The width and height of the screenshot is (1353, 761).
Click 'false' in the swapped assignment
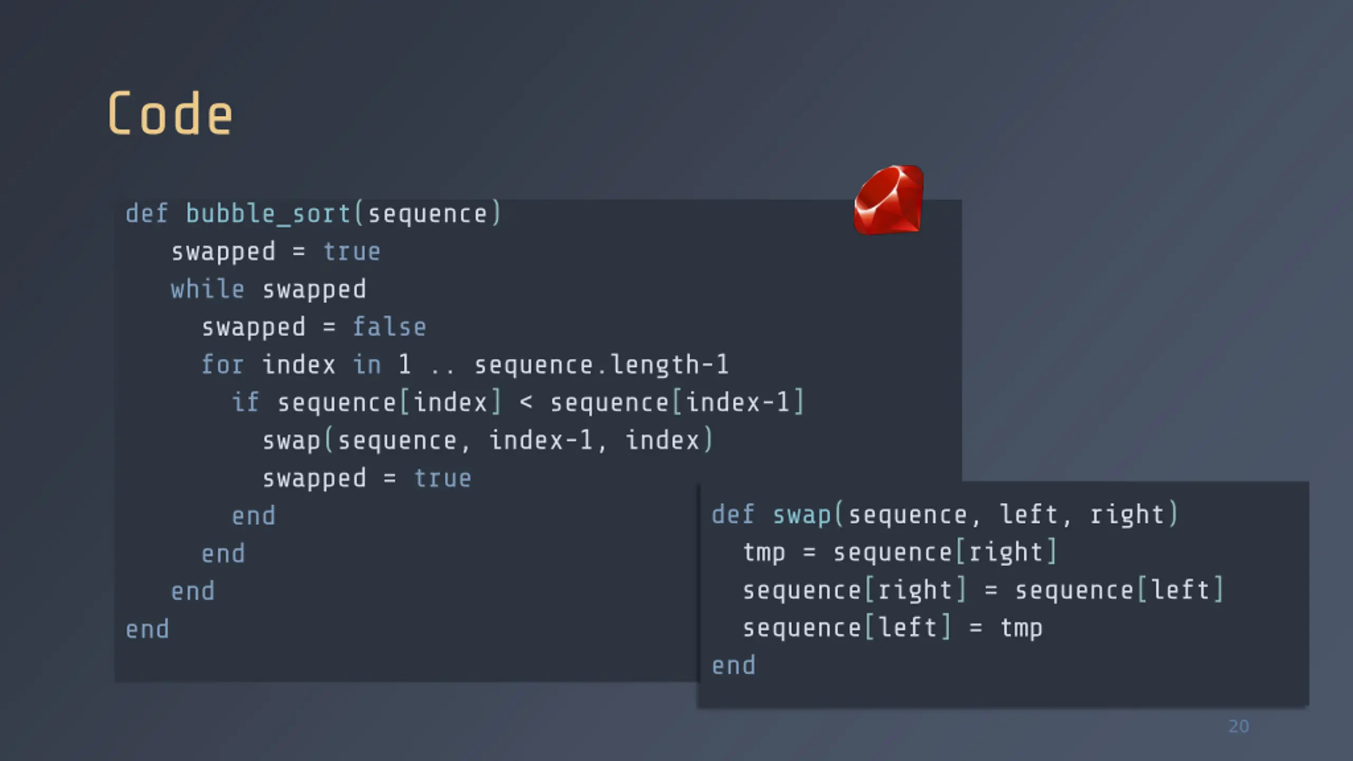point(390,327)
